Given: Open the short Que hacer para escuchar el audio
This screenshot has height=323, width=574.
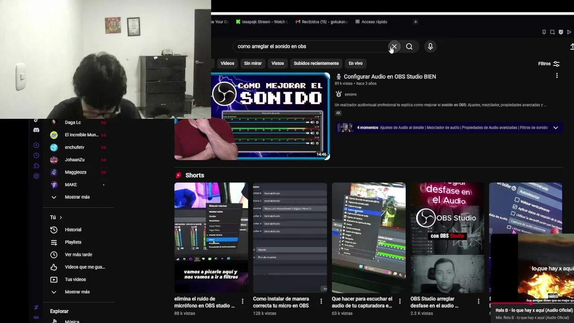Looking at the screenshot, I should pyautogui.click(x=368, y=238).
